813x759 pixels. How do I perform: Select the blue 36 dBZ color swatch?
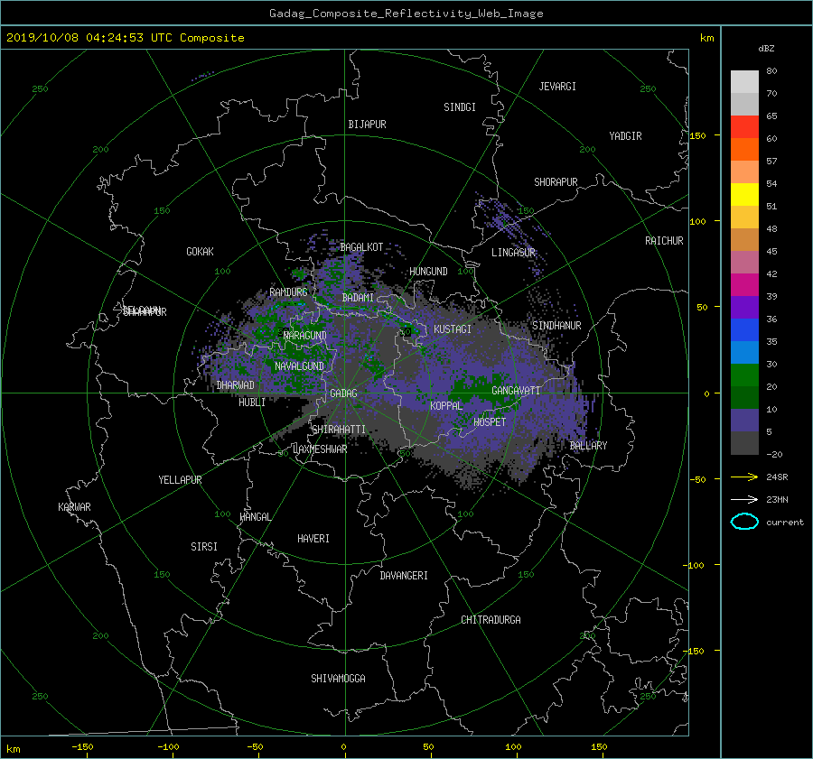pyautogui.click(x=744, y=329)
